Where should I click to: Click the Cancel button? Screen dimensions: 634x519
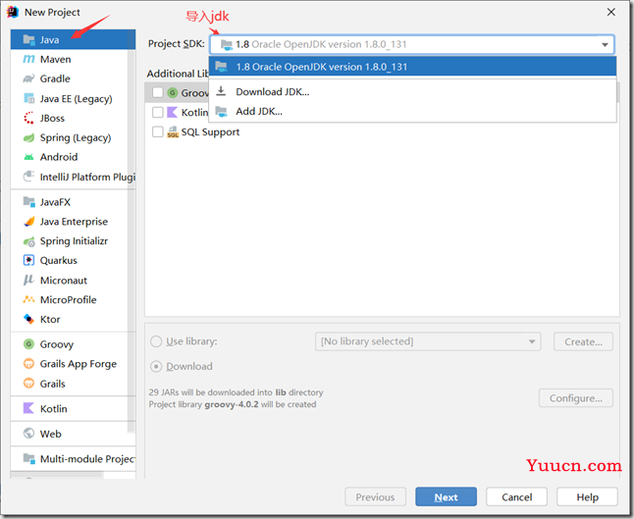point(516,496)
